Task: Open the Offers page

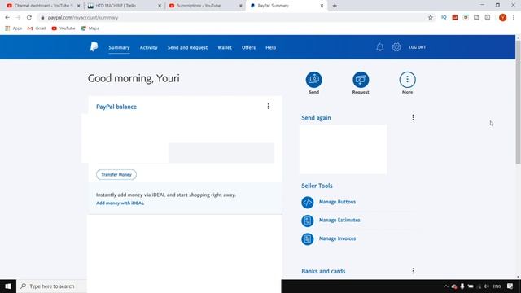Action: [x=248, y=47]
